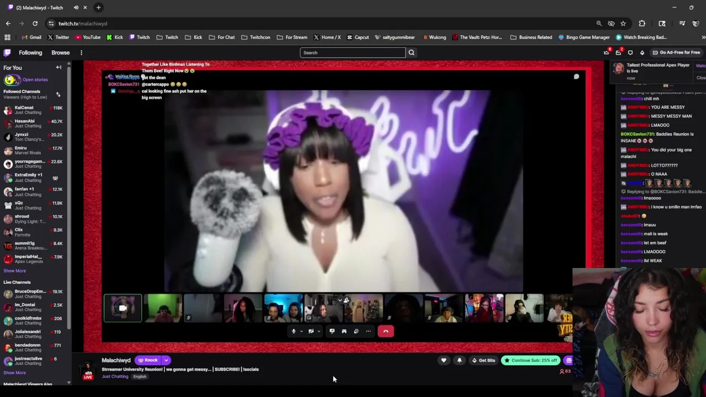Hang up with red end call button
This screenshot has width=706, height=397.
tap(386, 331)
